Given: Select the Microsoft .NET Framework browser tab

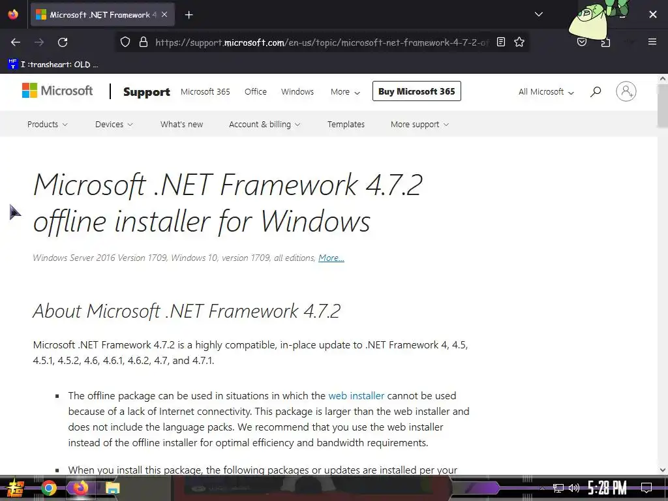Looking at the screenshot, I should 102,15.
